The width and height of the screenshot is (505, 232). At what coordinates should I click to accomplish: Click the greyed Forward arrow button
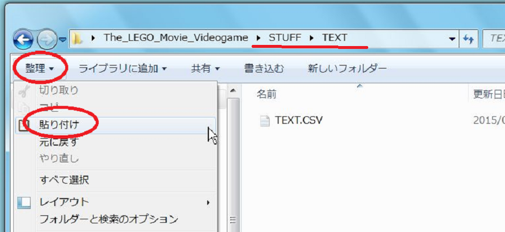47,40
